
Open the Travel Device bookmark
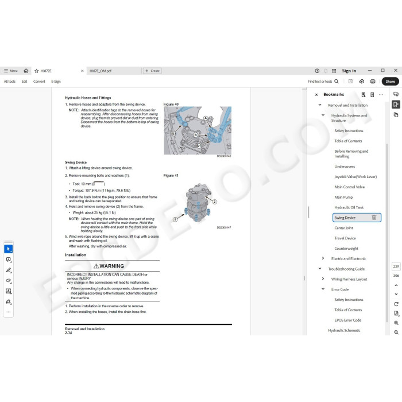point(345,238)
